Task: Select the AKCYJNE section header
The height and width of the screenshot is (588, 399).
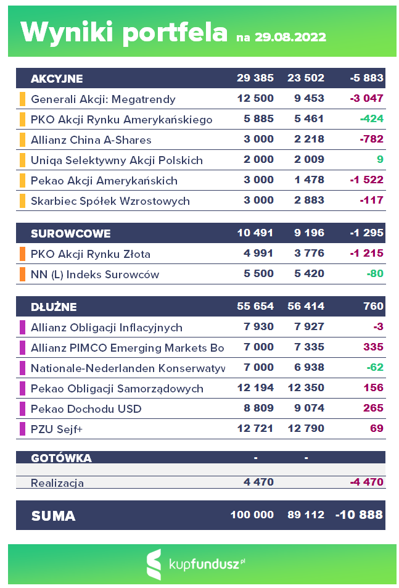Action: (200, 78)
